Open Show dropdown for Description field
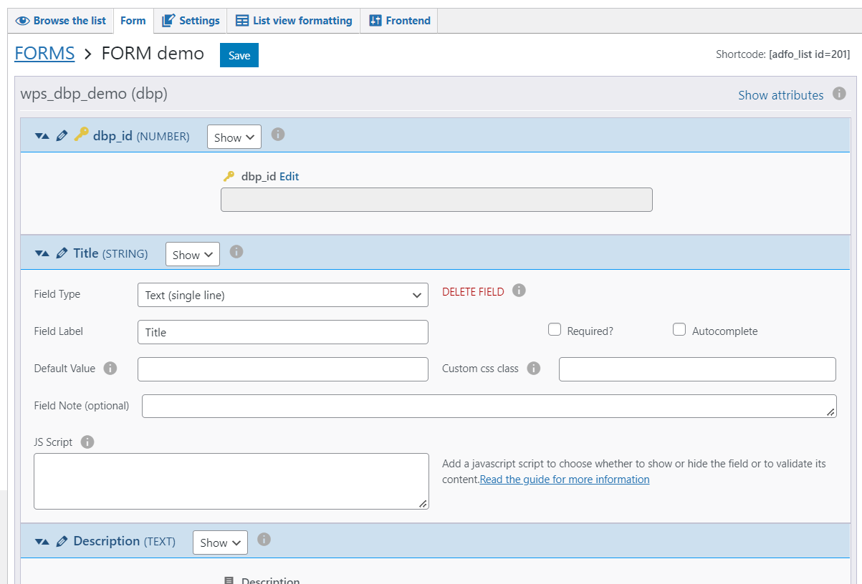Image resolution: width=862 pixels, height=584 pixels. pos(220,542)
